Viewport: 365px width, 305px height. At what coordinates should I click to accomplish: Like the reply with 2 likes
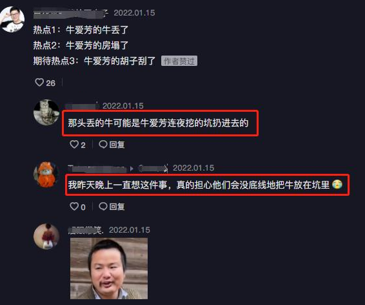(74, 144)
